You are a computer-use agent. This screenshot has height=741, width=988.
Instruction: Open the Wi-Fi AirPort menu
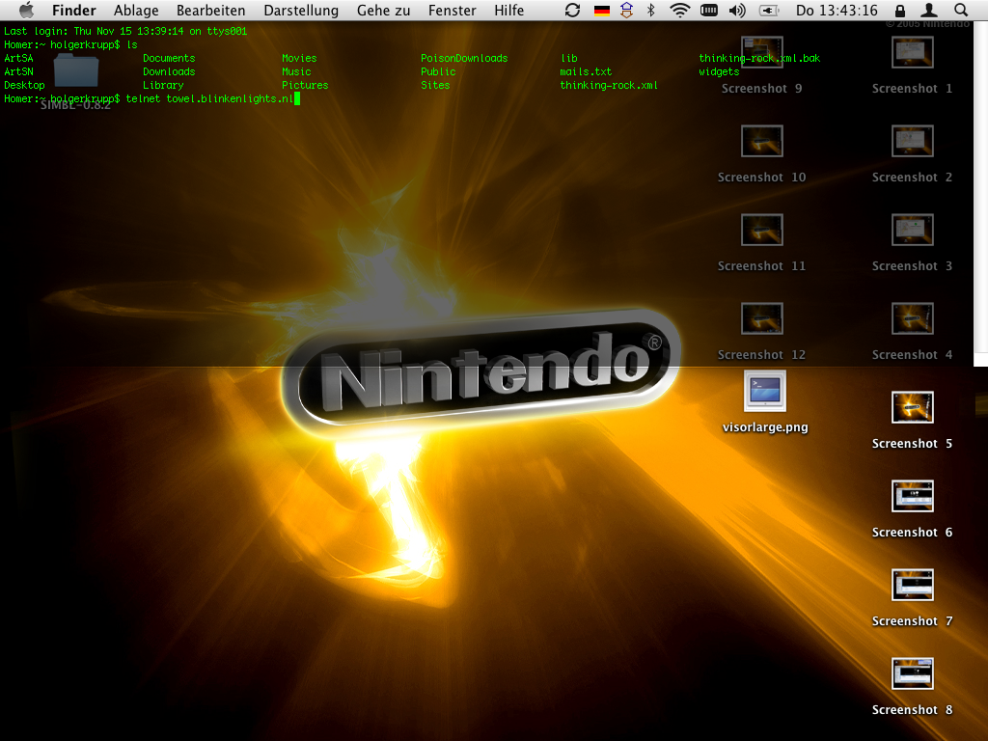click(x=680, y=10)
